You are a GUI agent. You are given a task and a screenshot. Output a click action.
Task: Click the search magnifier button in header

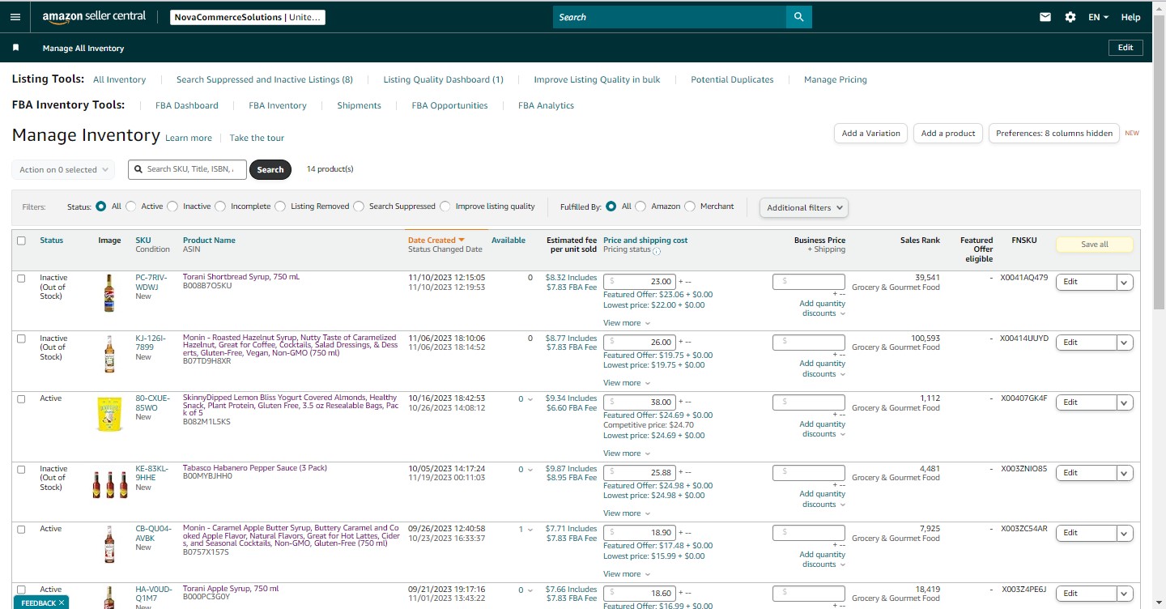798,17
